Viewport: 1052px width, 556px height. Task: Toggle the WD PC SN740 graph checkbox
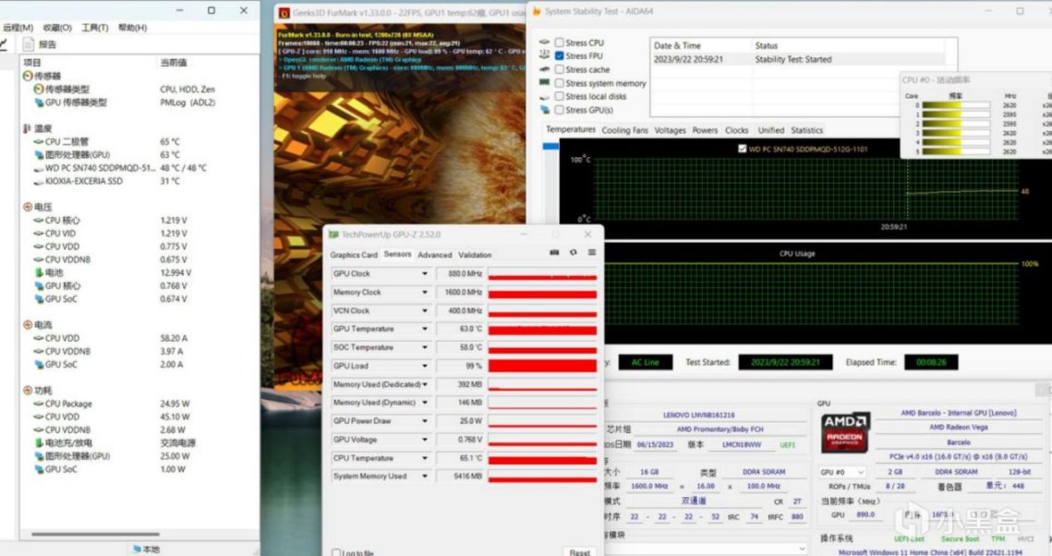click(742, 149)
